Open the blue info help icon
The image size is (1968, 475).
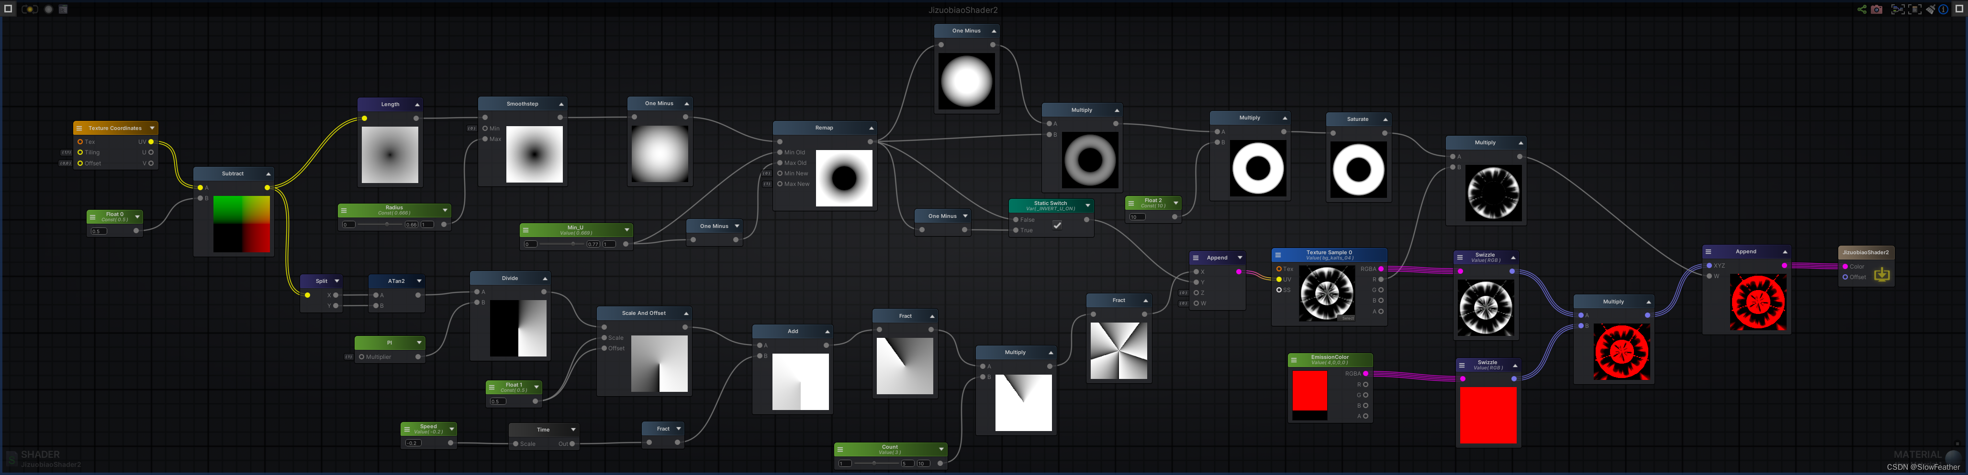pyautogui.click(x=1944, y=9)
